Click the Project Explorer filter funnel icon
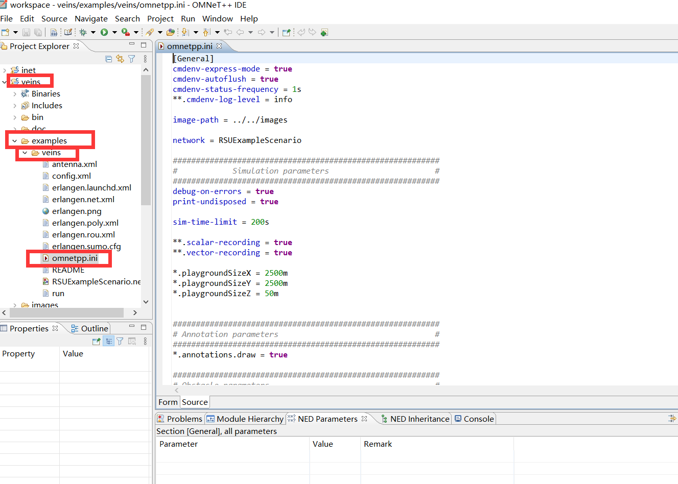678x484 pixels. point(131,59)
